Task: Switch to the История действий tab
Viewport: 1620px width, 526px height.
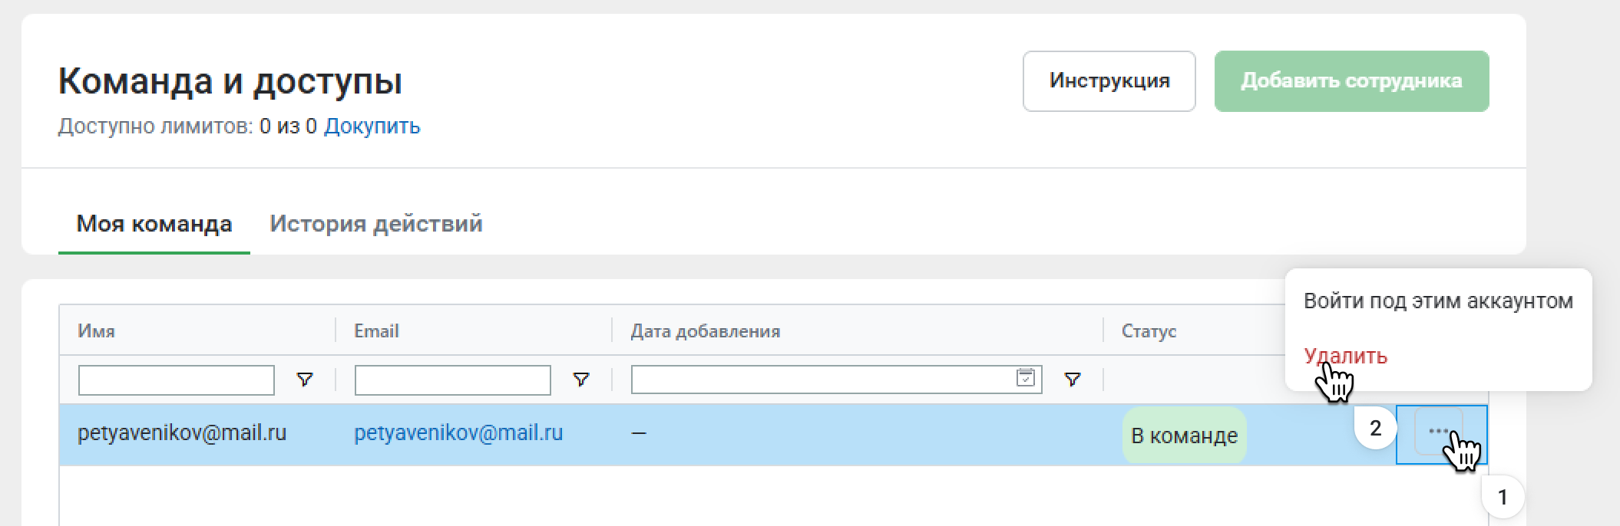Action: point(375,224)
